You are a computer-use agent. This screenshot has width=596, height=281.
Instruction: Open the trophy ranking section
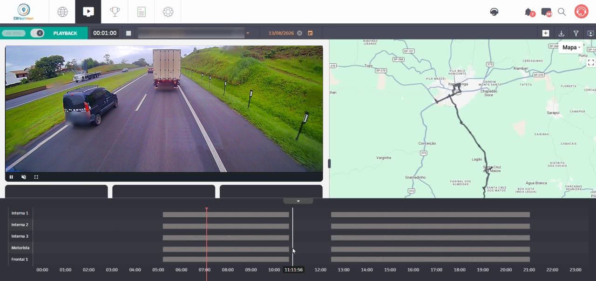point(115,12)
